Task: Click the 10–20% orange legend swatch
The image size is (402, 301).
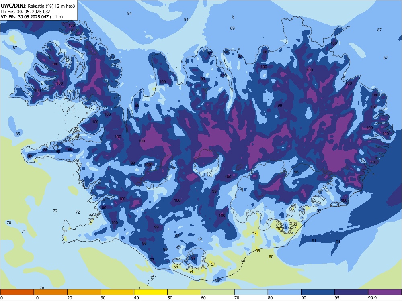Action: coord(51,292)
